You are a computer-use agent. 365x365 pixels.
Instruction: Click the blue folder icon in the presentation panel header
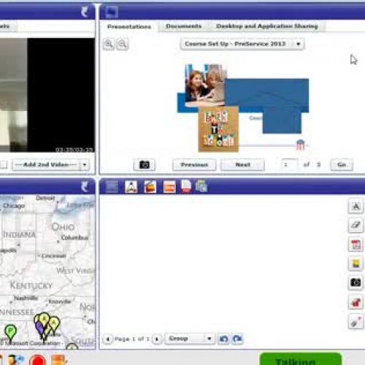point(112,12)
